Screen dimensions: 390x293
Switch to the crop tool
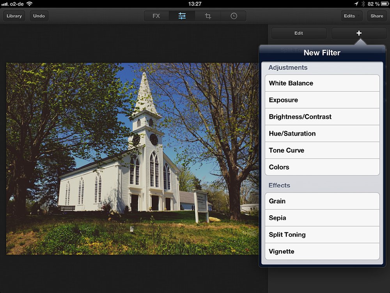pos(208,16)
